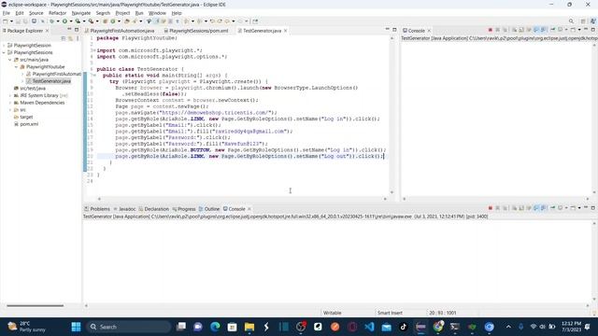Collapse the PlaywrightYoutube package
Image resolution: width=598 pixels, height=336 pixels.
click(17, 66)
